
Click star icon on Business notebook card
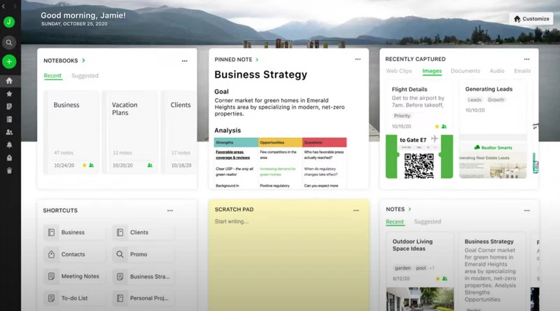[x=84, y=165]
